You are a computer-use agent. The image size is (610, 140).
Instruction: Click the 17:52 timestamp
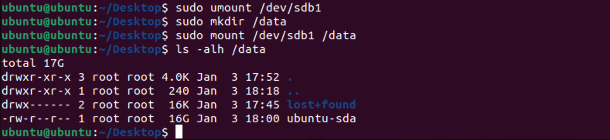262,77
